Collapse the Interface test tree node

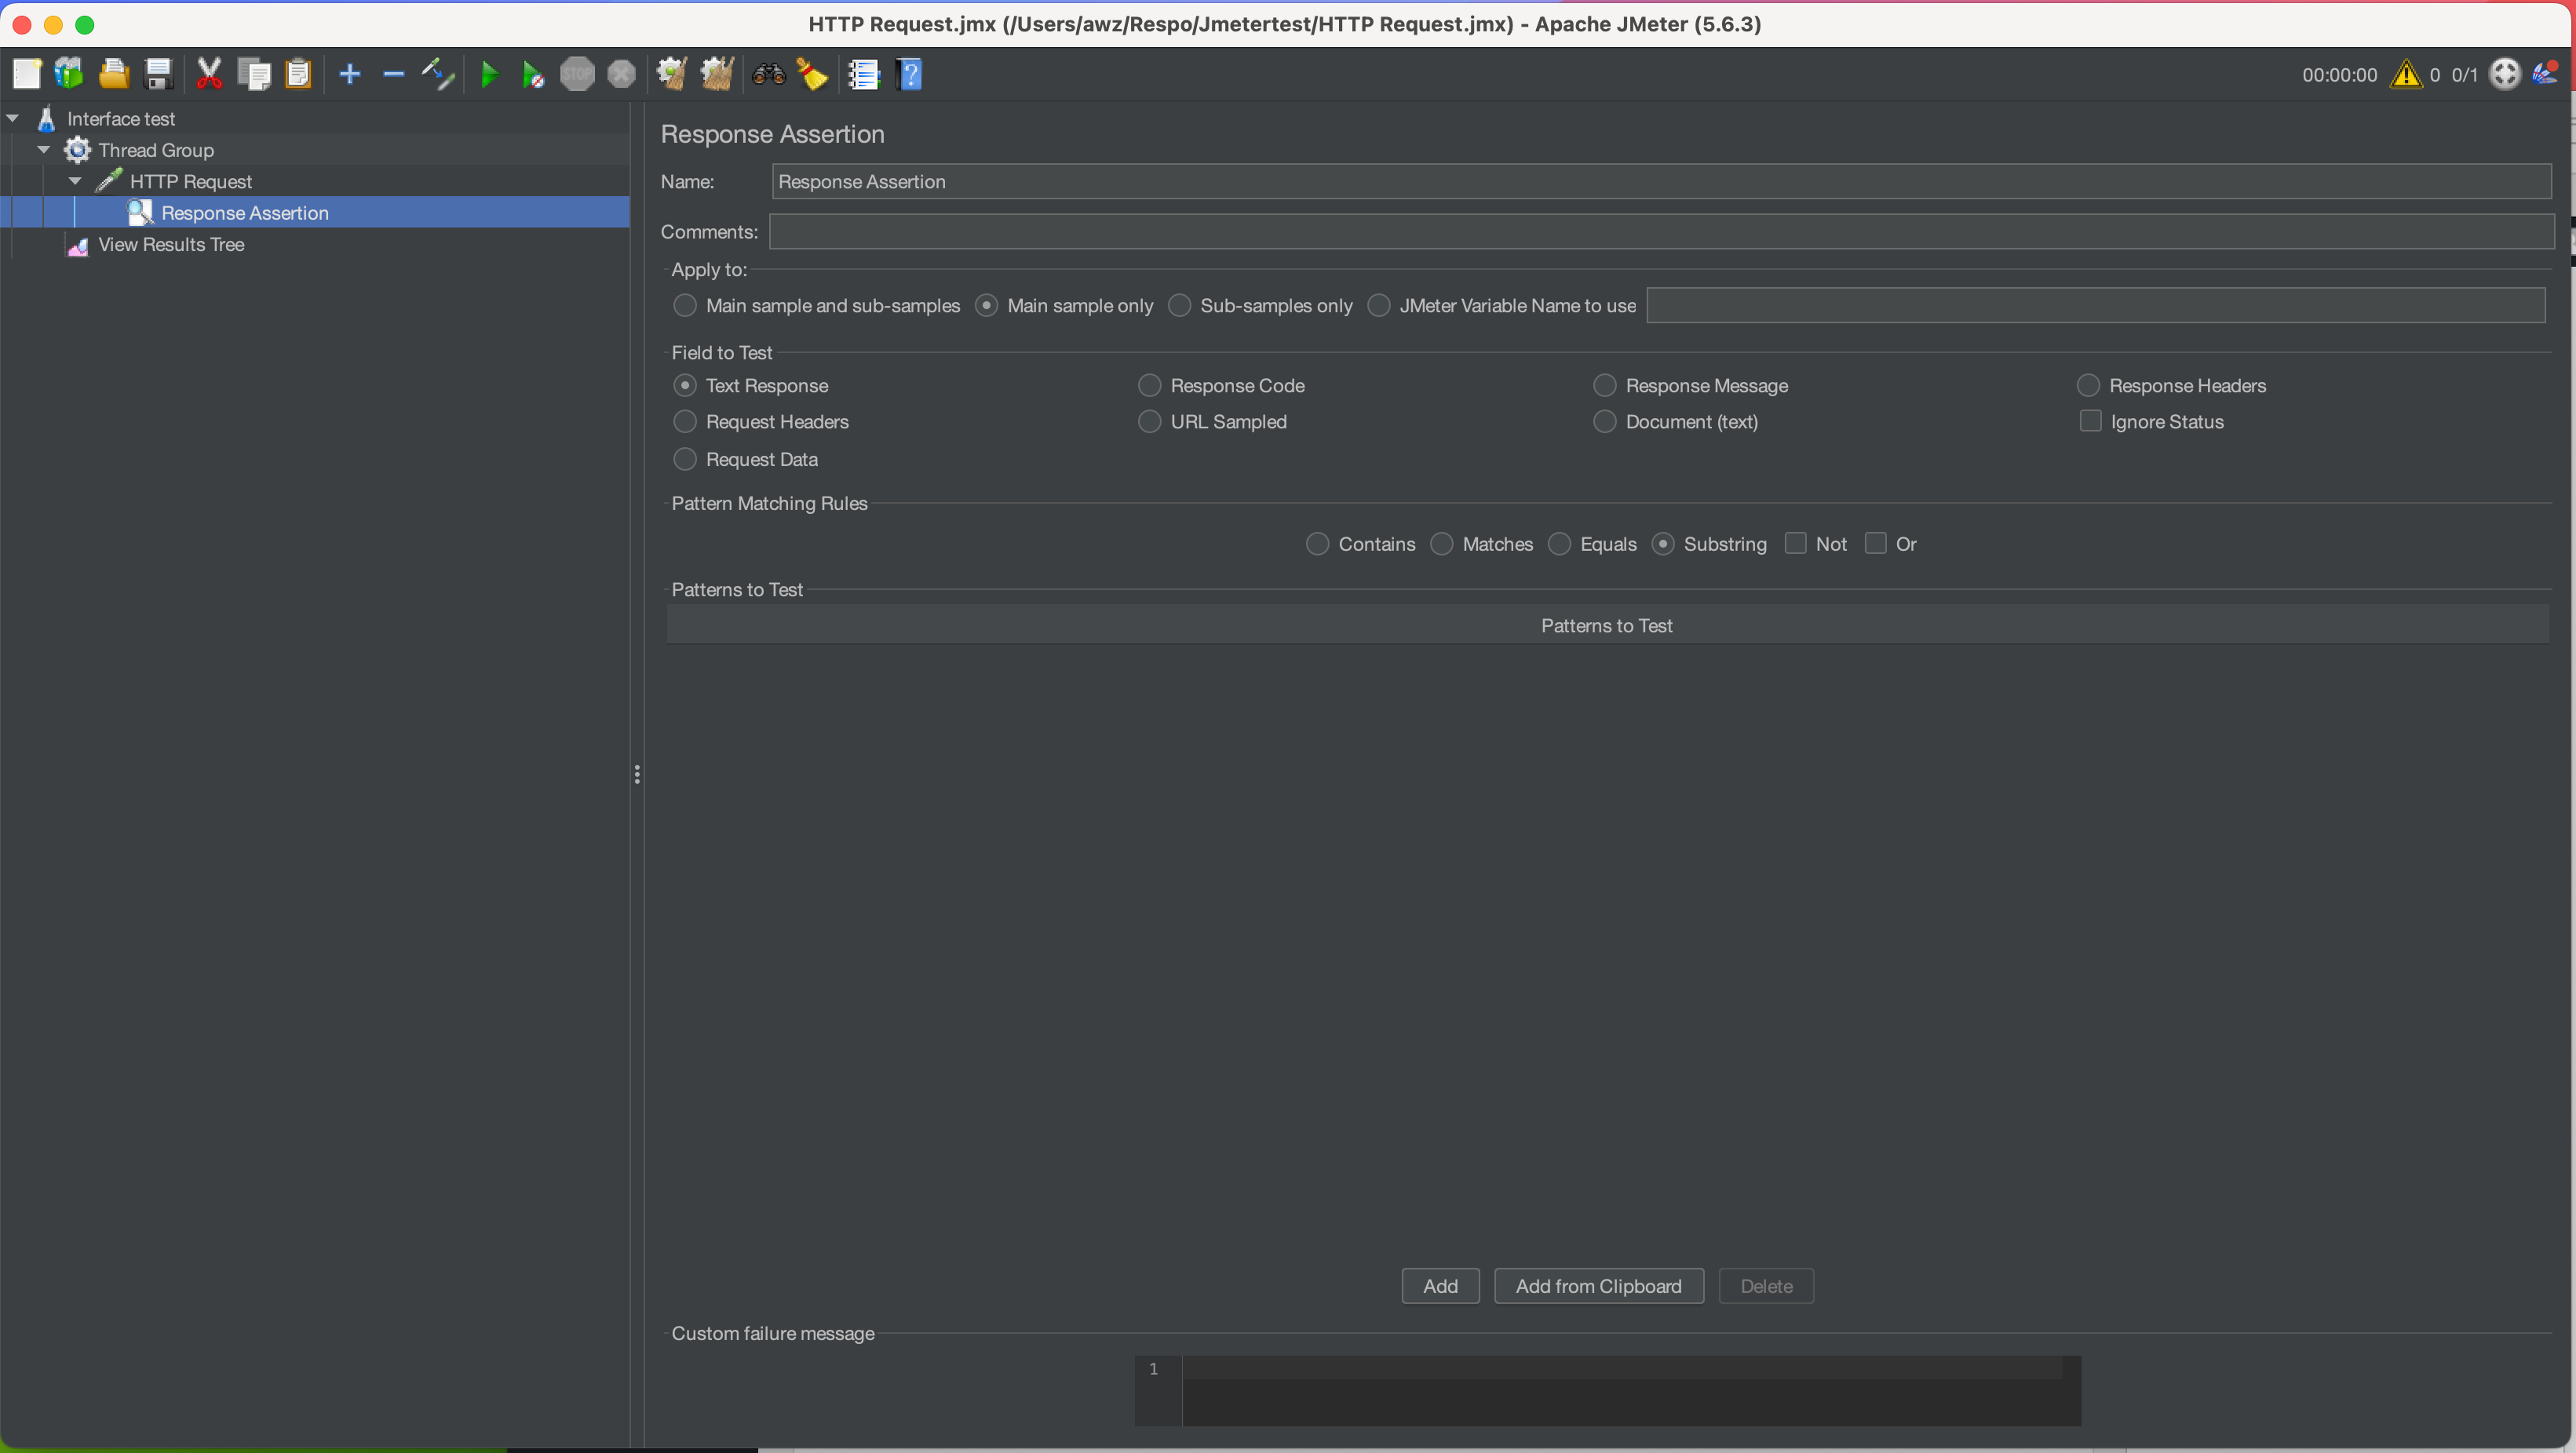click(x=13, y=118)
